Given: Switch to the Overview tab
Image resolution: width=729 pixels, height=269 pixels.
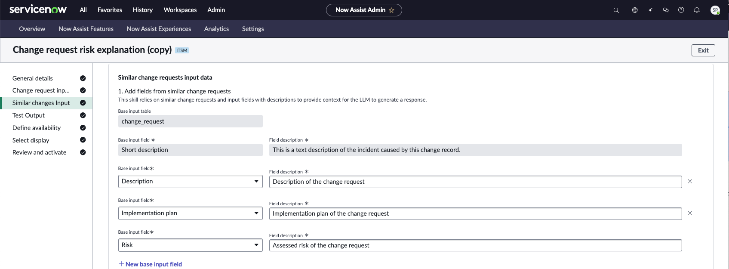Looking at the screenshot, I should click(32, 29).
